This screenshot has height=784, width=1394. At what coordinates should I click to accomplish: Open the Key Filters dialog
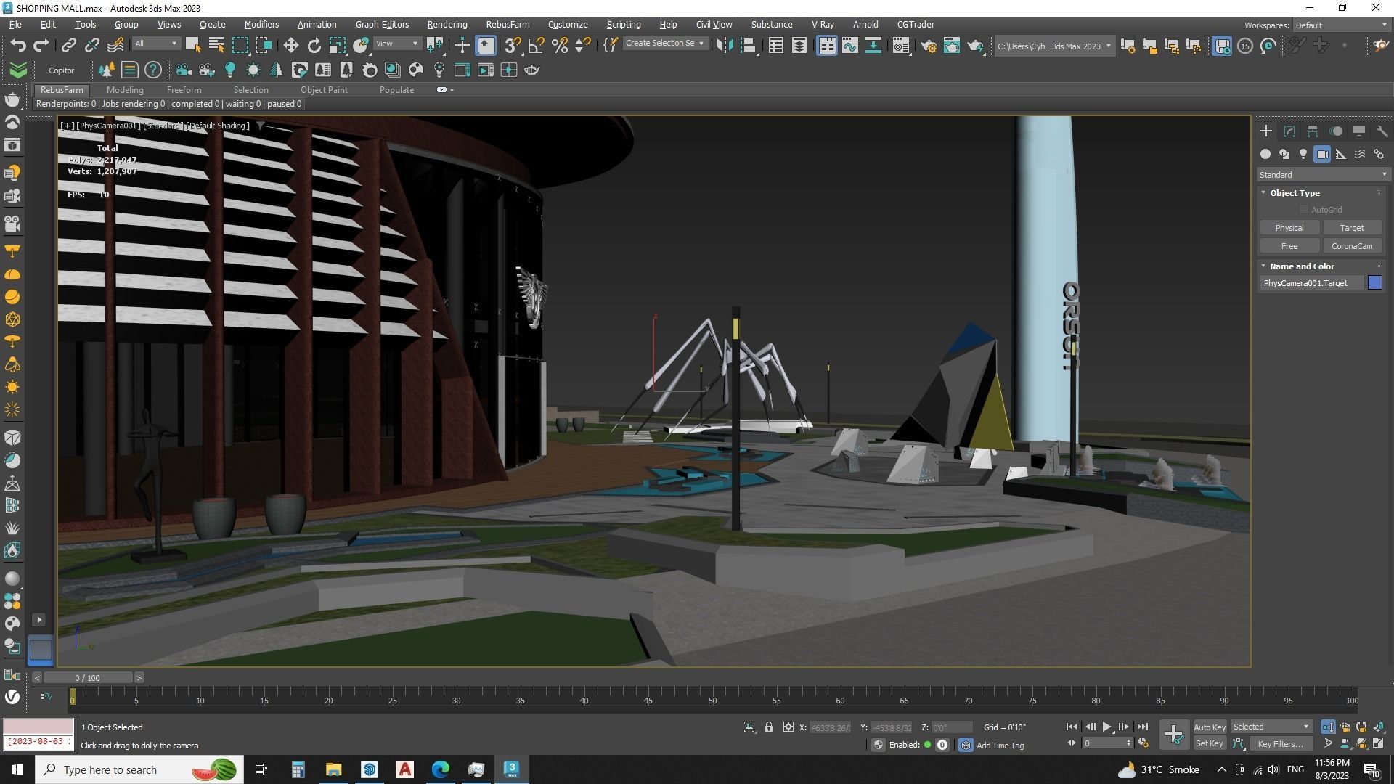[1279, 743]
